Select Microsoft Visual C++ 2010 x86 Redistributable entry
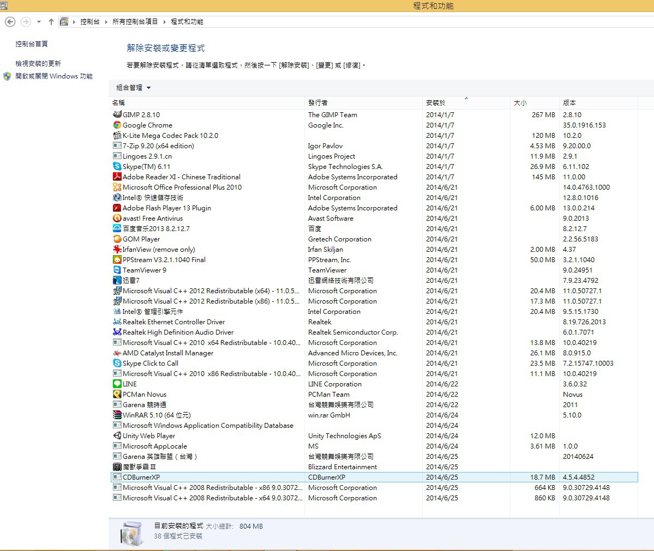 pyautogui.click(x=374, y=373)
